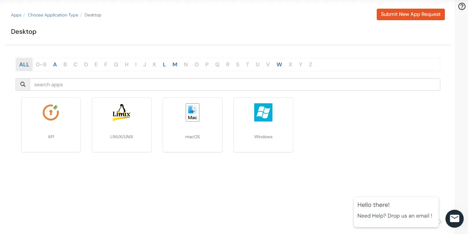The image size is (468, 234).
Task: Click the Desktop breadcrumb text
Action: pyautogui.click(x=93, y=15)
